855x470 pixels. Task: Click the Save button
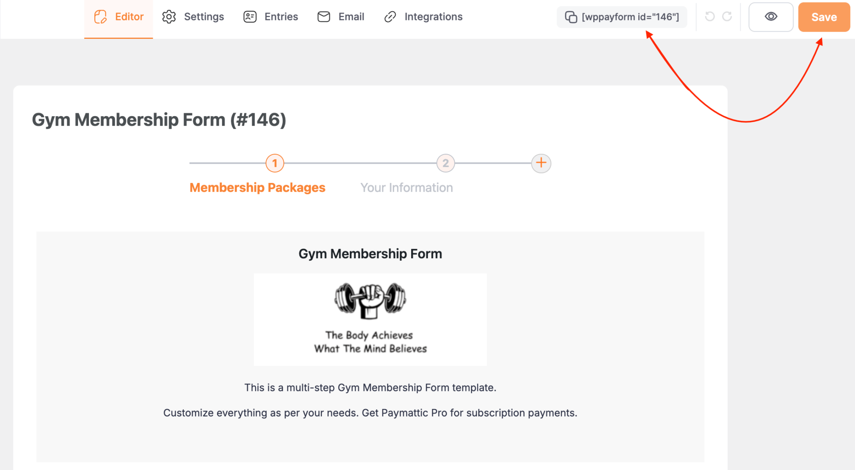tap(823, 17)
